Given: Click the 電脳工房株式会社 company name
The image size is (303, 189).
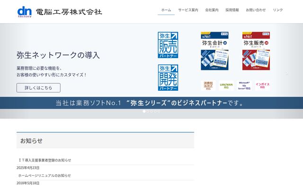Looking at the screenshot, I should click(x=69, y=12).
